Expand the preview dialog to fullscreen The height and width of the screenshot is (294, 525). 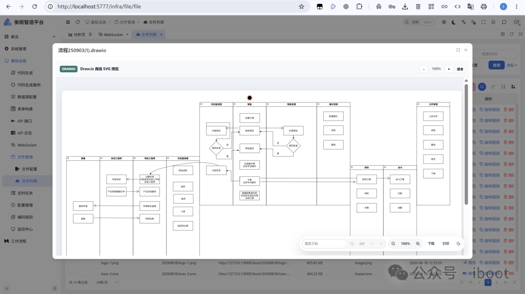tap(458, 50)
